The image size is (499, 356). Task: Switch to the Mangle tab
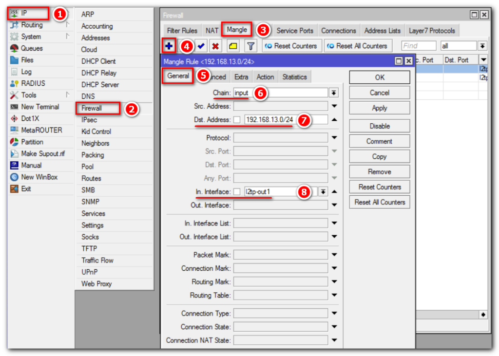(237, 30)
